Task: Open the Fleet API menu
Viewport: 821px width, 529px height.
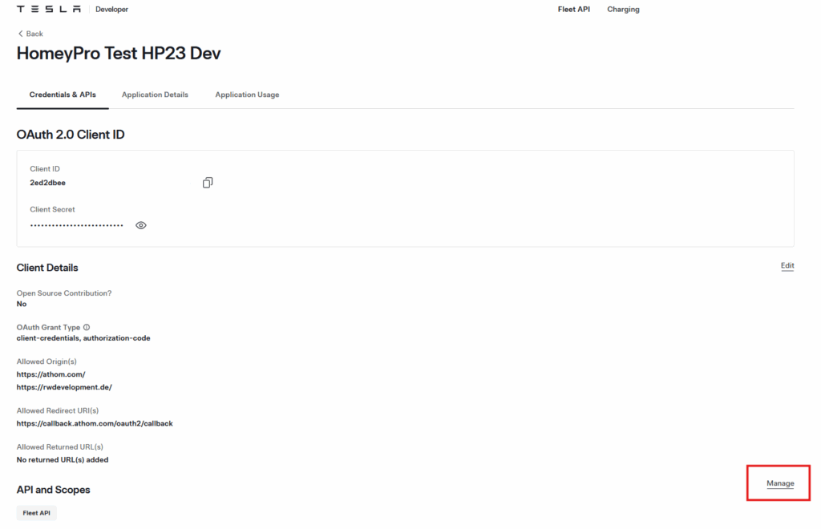Action: [573, 9]
